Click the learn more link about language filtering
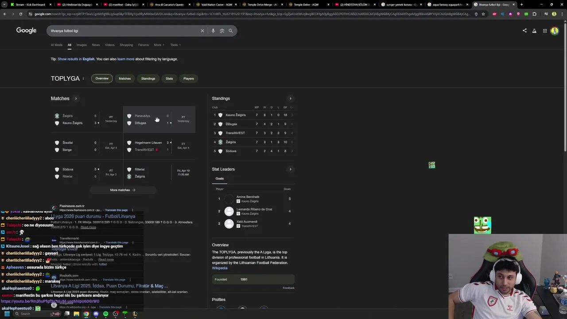The height and width of the screenshot is (319, 567). [x=126, y=59]
